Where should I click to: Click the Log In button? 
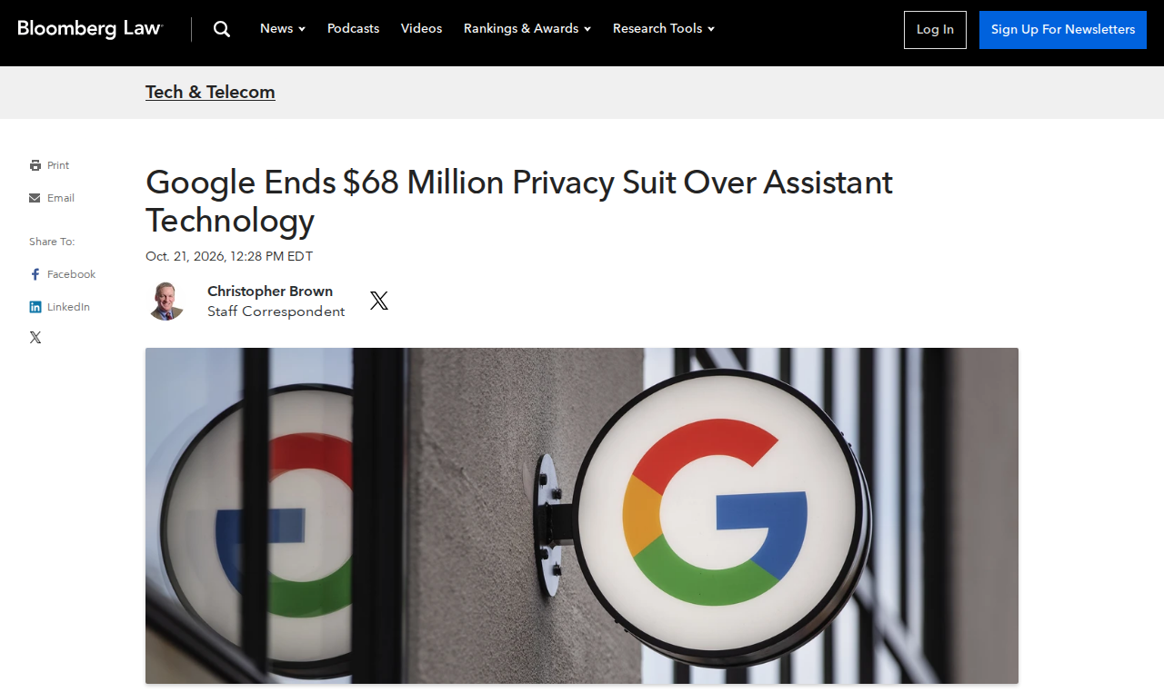[935, 30]
